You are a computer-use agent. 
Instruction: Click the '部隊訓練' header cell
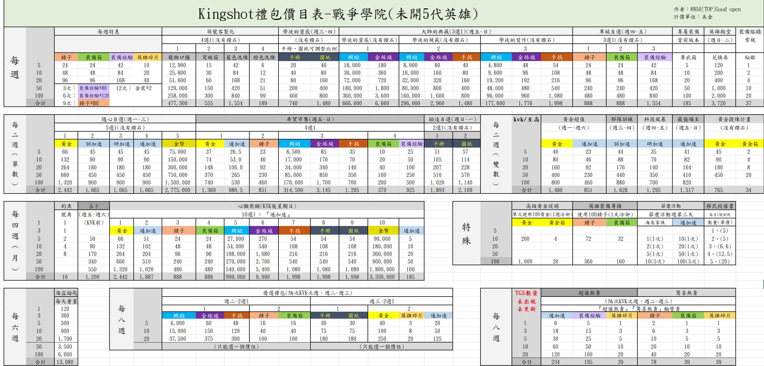click(x=622, y=119)
